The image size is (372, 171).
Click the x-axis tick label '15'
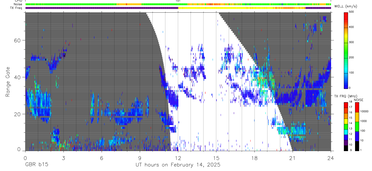coord(216,157)
